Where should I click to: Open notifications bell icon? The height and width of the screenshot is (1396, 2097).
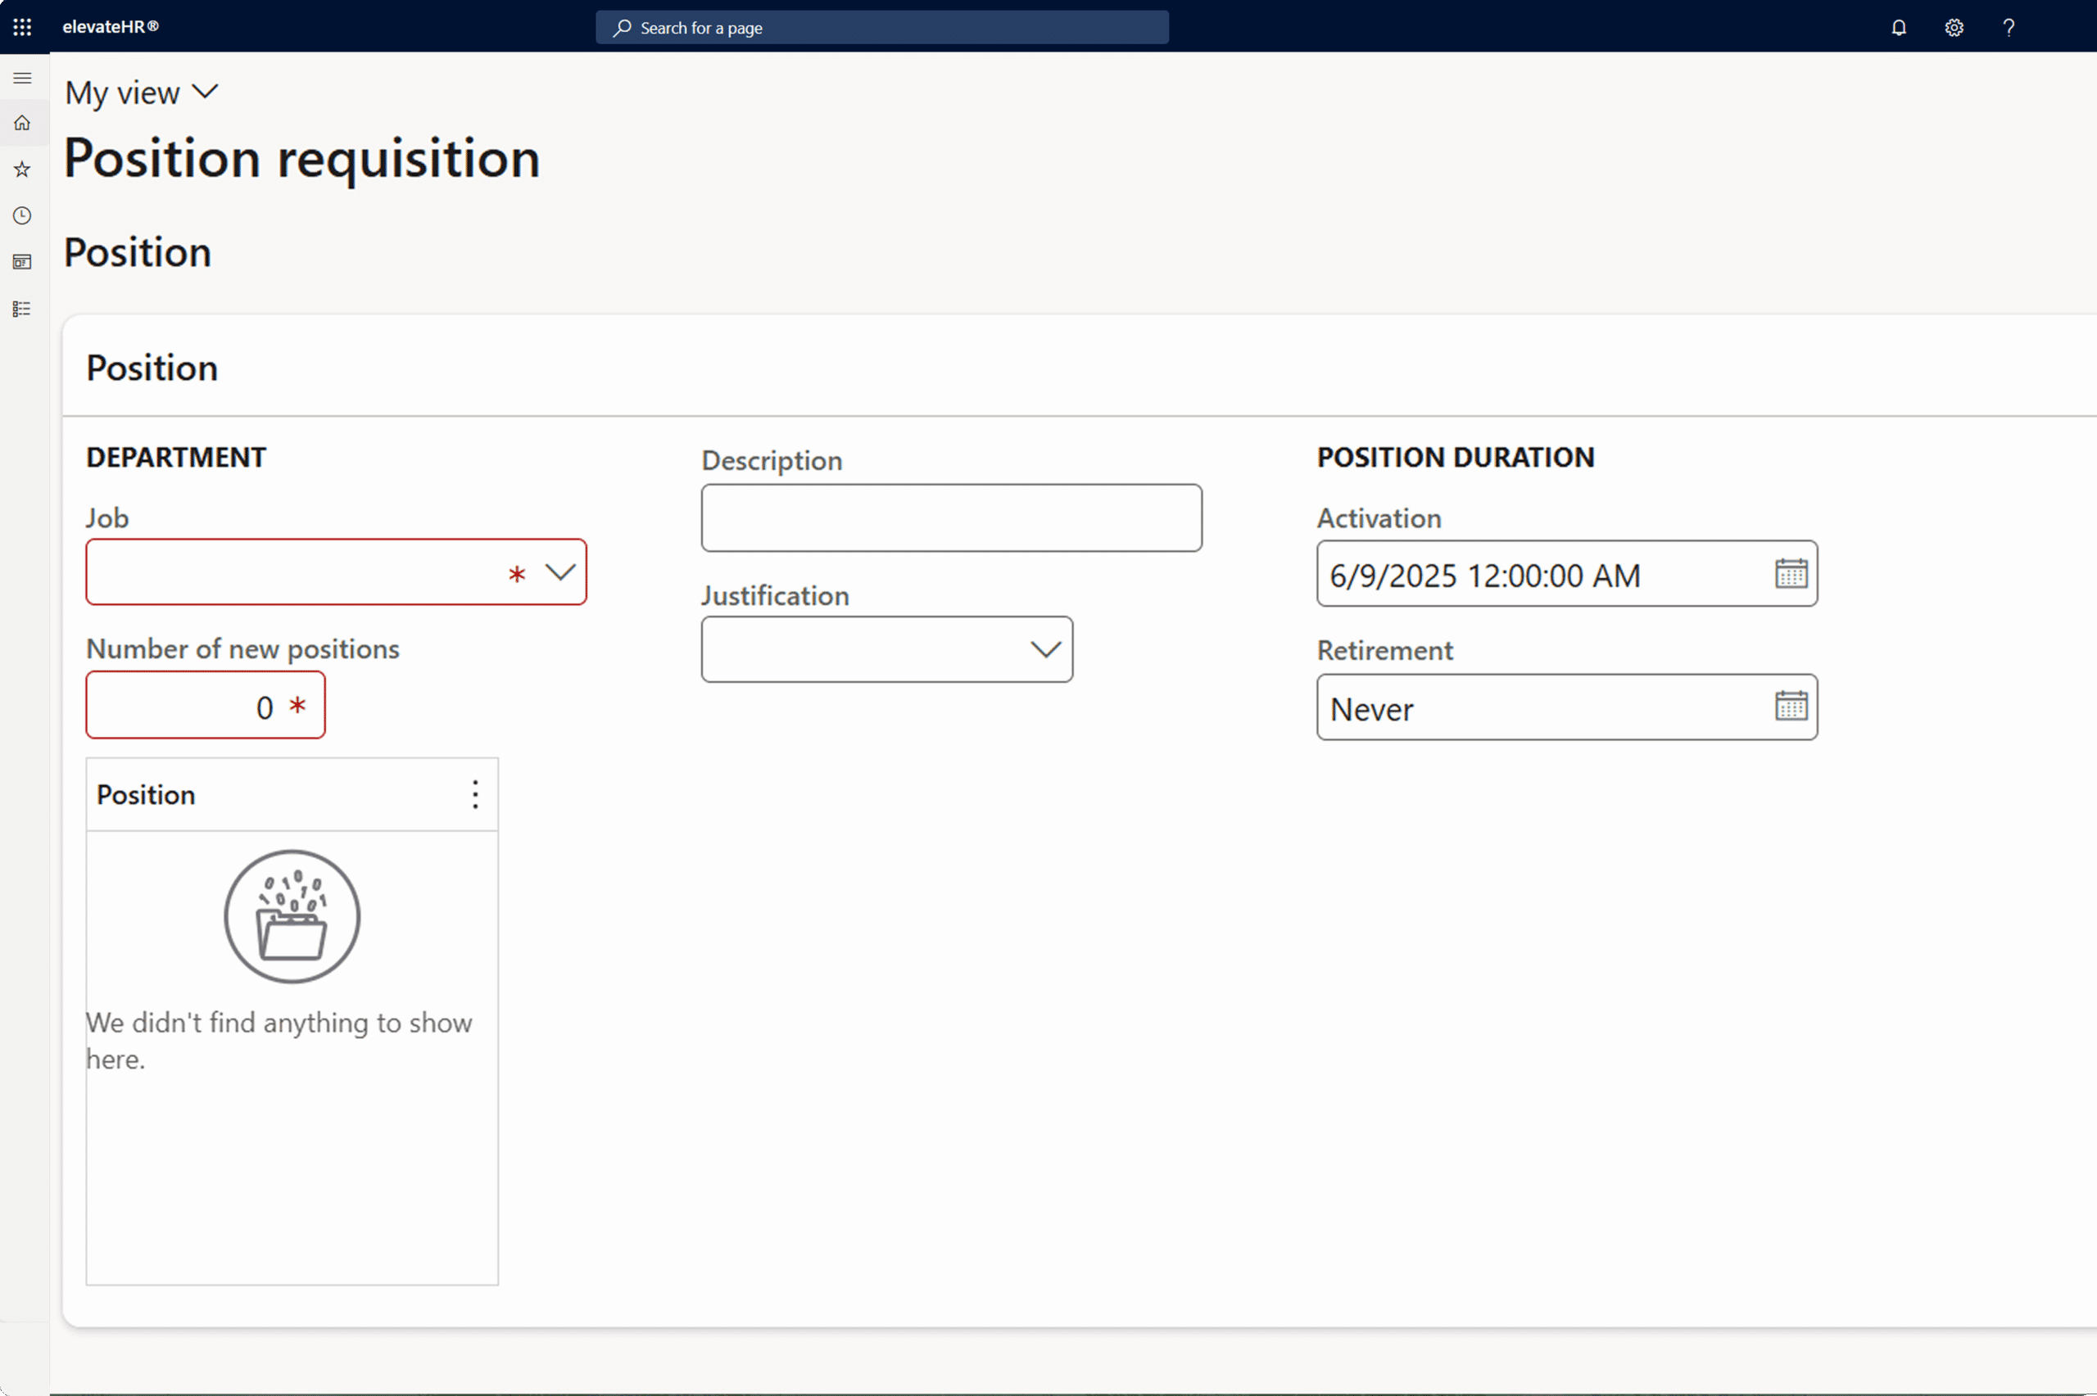(1899, 28)
